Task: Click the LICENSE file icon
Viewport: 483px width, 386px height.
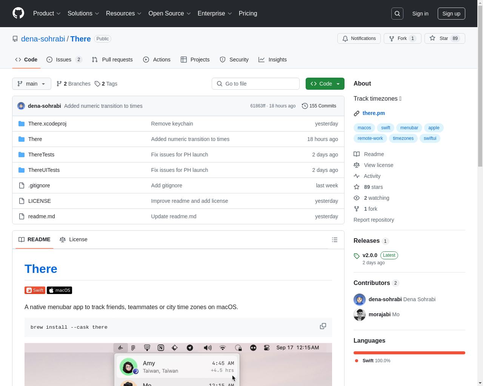Action: point(22,201)
